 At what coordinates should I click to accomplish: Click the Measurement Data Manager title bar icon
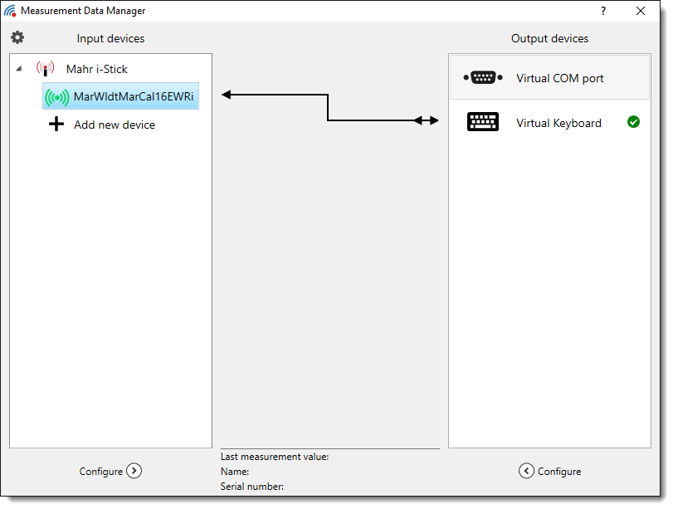coord(10,11)
